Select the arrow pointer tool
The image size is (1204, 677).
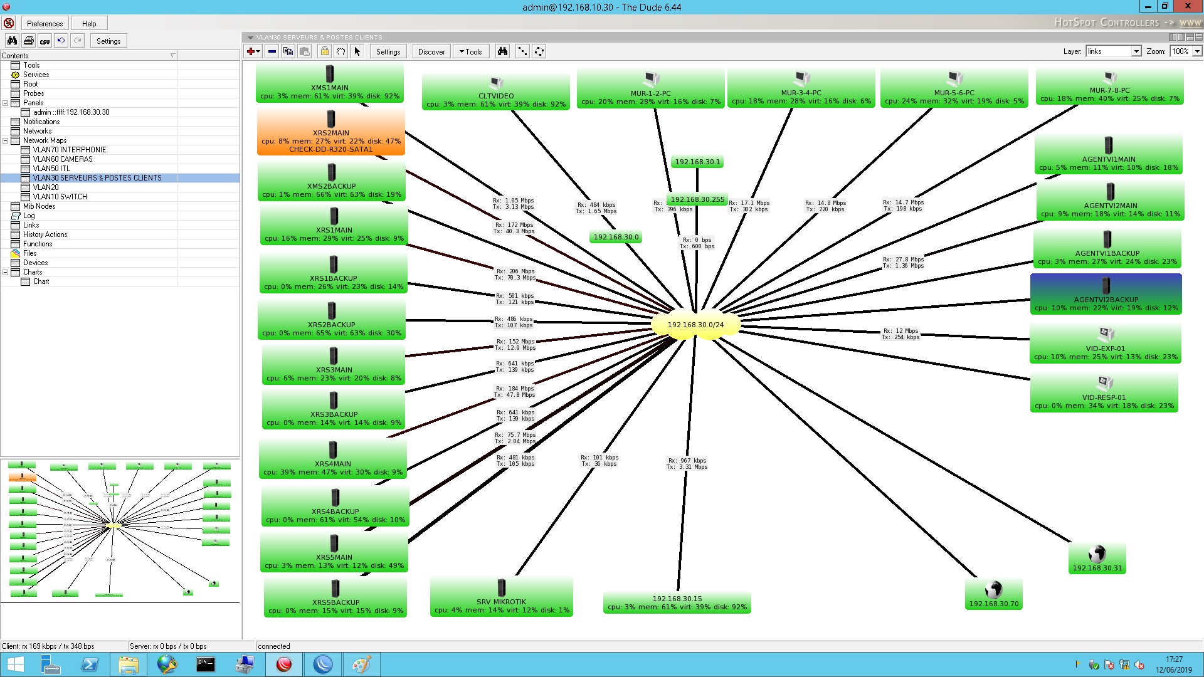357,51
